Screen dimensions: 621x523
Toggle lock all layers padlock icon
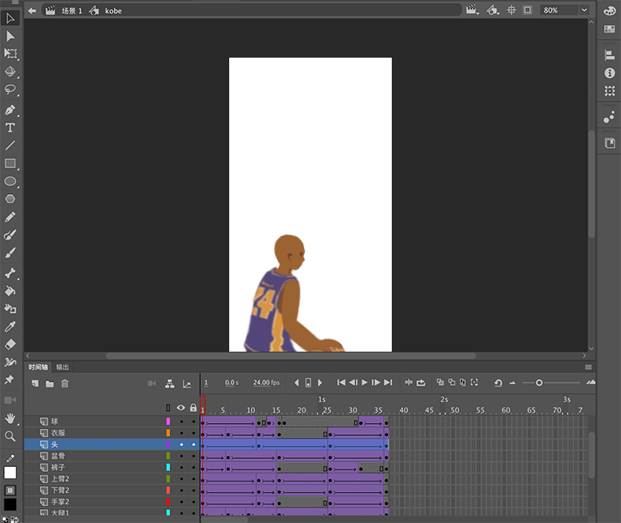[193, 408]
